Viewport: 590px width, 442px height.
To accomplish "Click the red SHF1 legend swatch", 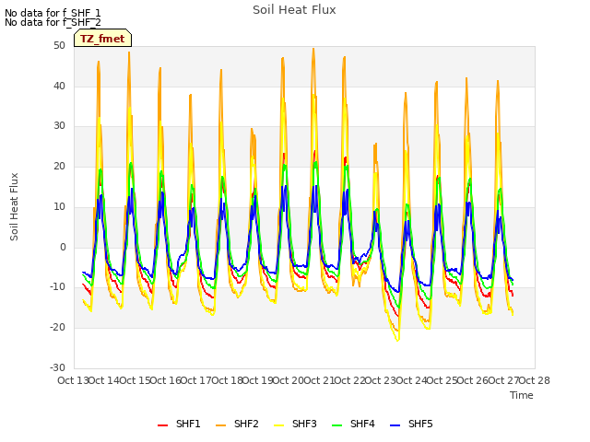I will click(162, 425).
